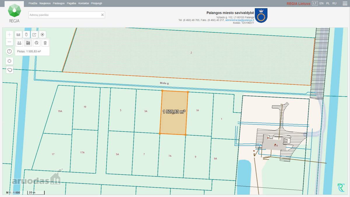Clear the address search field
Viewport: 350px width, 197px height.
coord(102,15)
